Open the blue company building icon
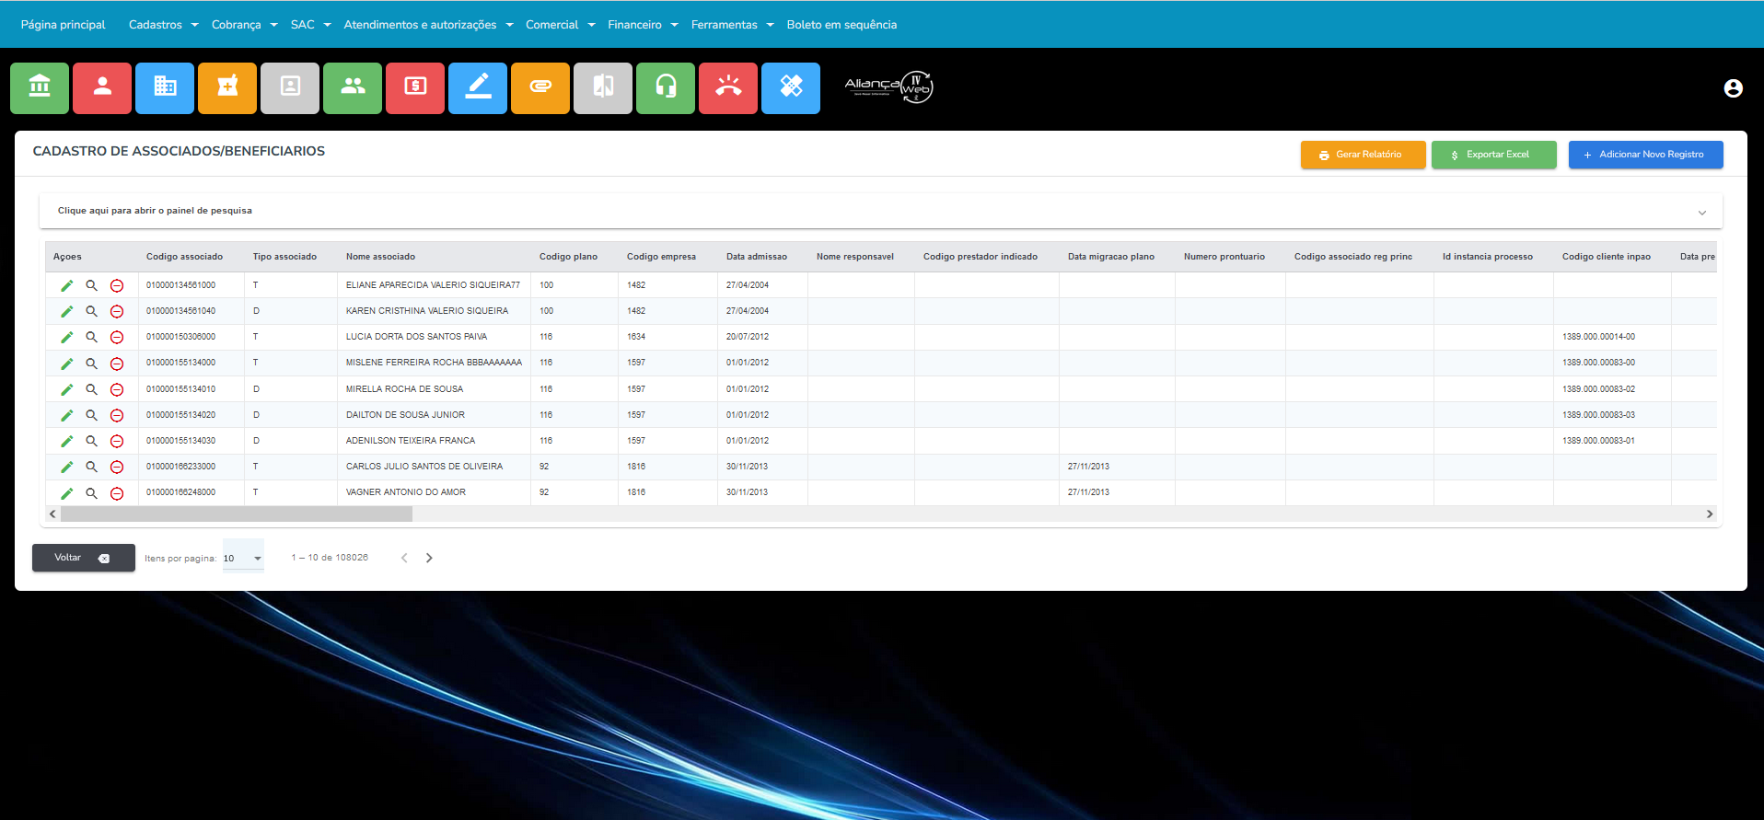1764x820 pixels. [165, 87]
